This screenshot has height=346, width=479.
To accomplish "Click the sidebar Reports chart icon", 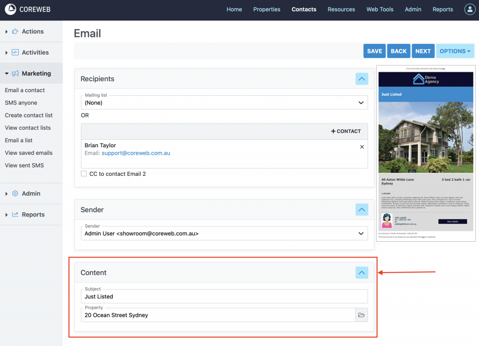I will click(x=15, y=215).
